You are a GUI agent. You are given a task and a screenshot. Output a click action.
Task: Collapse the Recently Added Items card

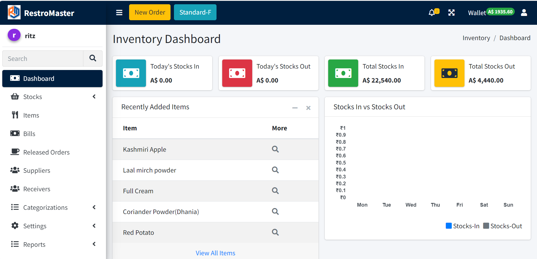click(x=295, y=108)
